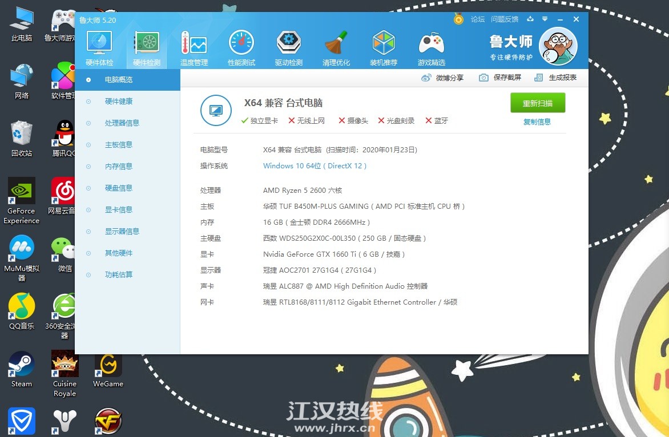The height and width of the screenshot is (437, 669).
Task: Go to 清理优化 cleanup and optimization
Action: (336, 48)
